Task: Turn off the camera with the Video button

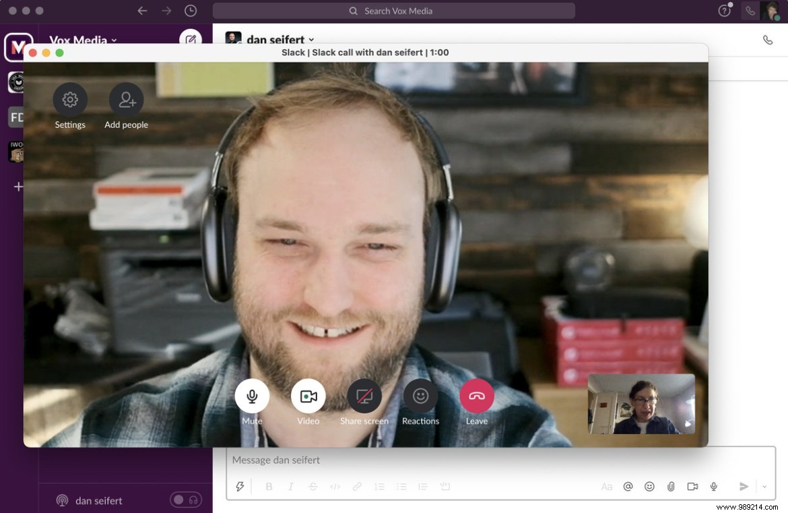Action: (308, 396)
